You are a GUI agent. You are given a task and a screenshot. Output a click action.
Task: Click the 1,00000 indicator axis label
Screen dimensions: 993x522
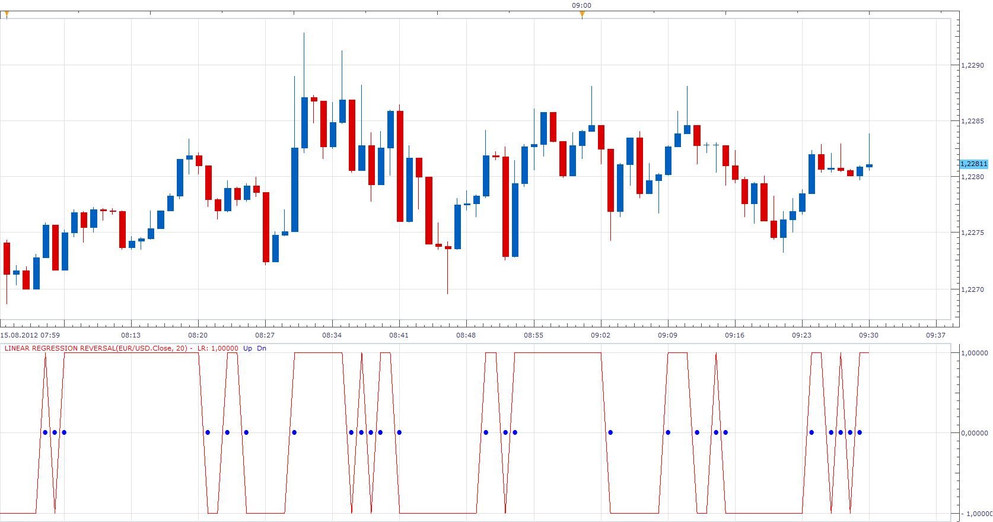click(975, 353)
